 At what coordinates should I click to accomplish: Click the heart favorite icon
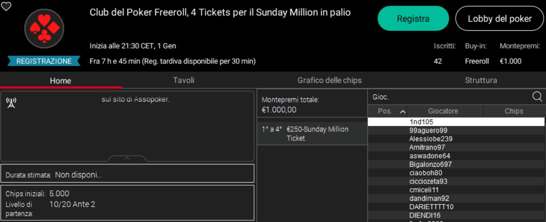pos(6,6)
